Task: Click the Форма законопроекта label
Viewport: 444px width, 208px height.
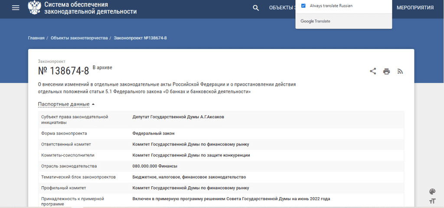Action: pyautogui.click(x=64, y=133)
